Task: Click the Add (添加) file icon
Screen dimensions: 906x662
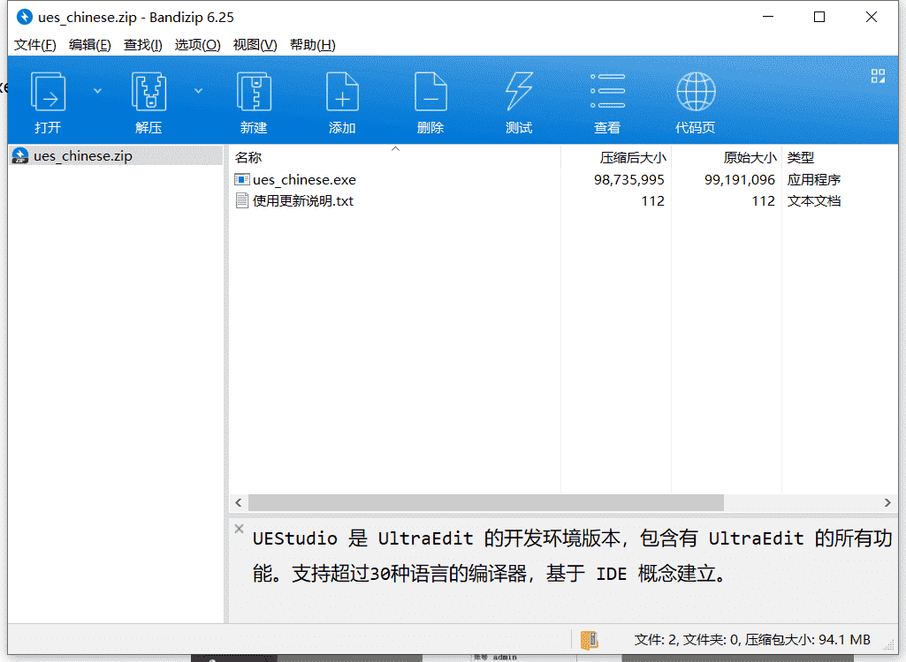Action: (x=342, y=92)
